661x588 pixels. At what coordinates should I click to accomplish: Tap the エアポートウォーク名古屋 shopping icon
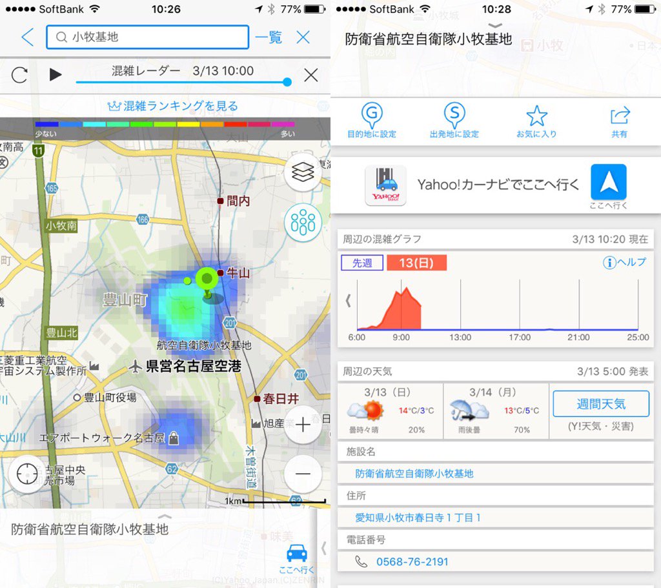173,438
